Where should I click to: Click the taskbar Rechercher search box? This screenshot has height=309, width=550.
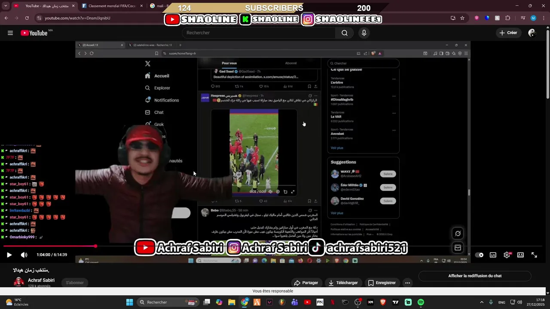point(167,302)
